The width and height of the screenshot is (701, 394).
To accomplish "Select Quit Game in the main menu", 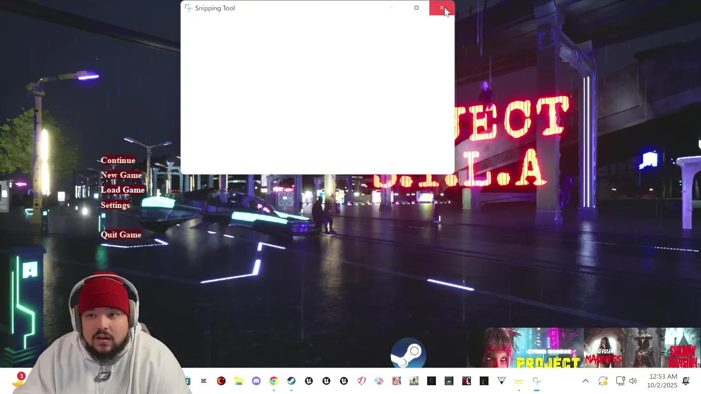I will click(x=121, y=235).
